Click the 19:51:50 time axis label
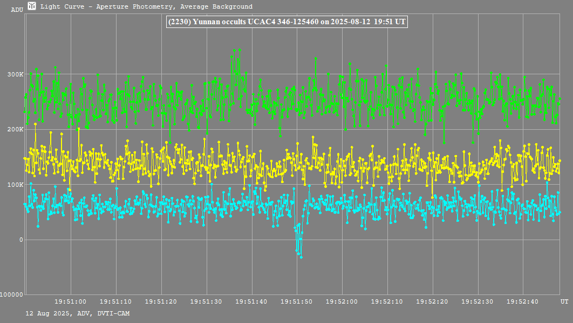The height and width of the screenshot is (323, 573). tap(297, 301)
